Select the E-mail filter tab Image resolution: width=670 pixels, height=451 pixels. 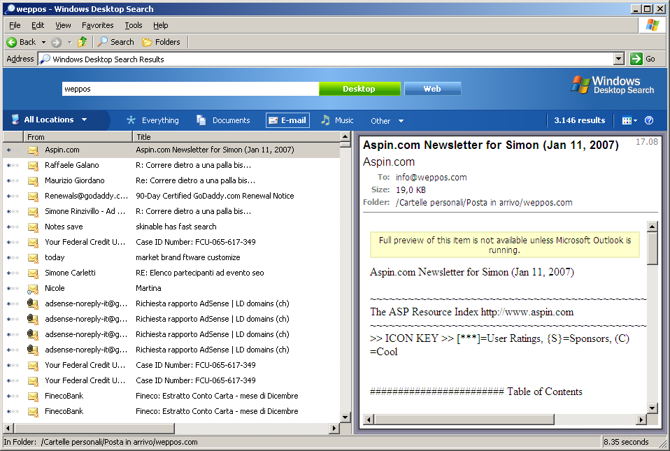287,120
